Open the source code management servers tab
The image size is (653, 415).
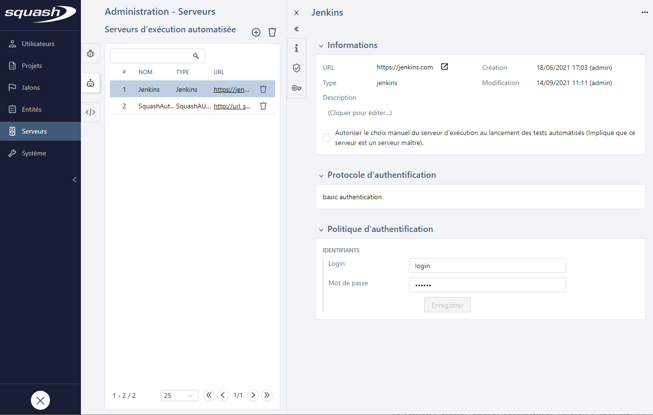coord(90,112)
